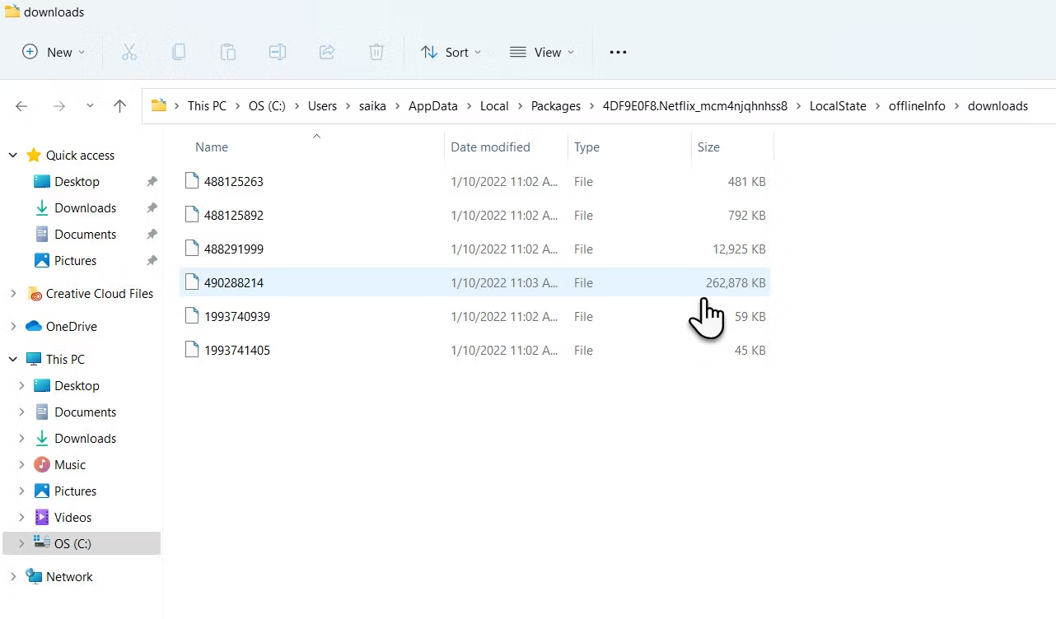This screenshot has height=619, width=1056.
Task: Open the New item dropdown
Action: tap(54, 52)
